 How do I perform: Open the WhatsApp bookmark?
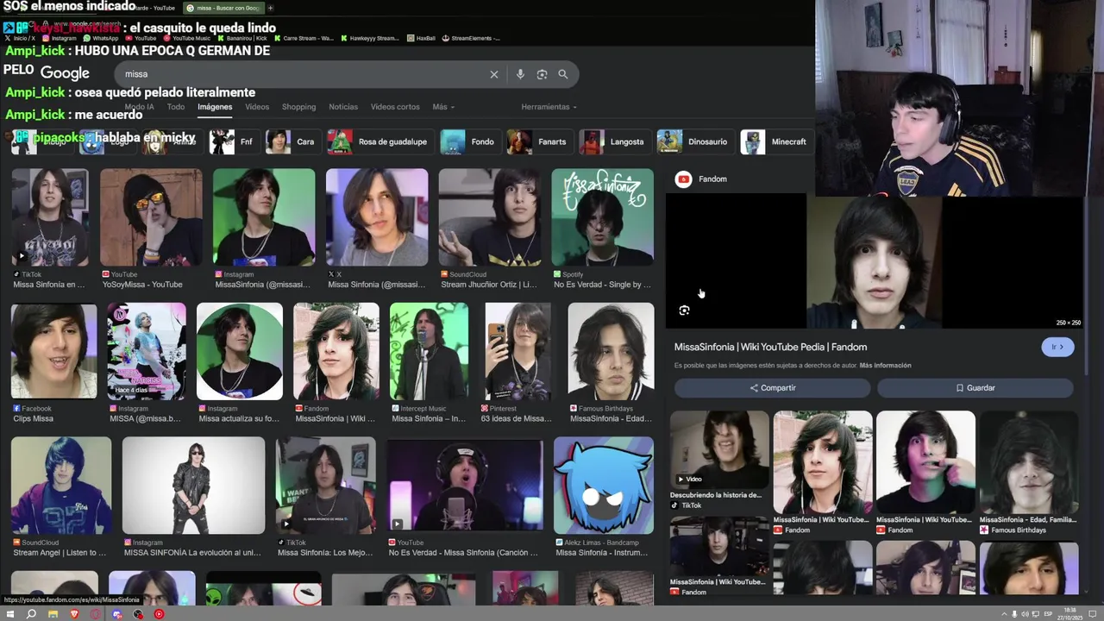click(x=101, y=38)
